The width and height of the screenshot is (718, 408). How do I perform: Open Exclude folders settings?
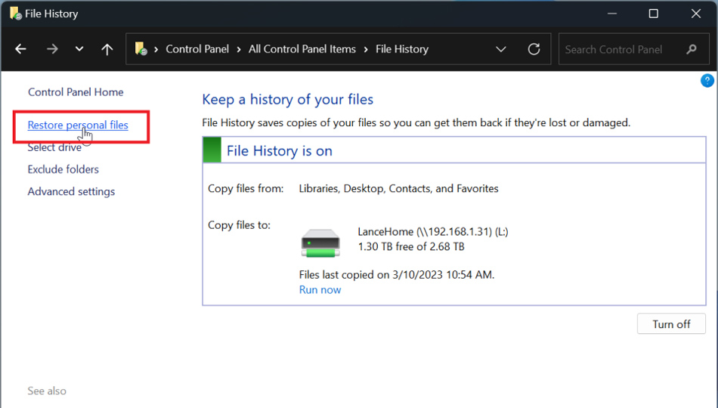point(63,169)
